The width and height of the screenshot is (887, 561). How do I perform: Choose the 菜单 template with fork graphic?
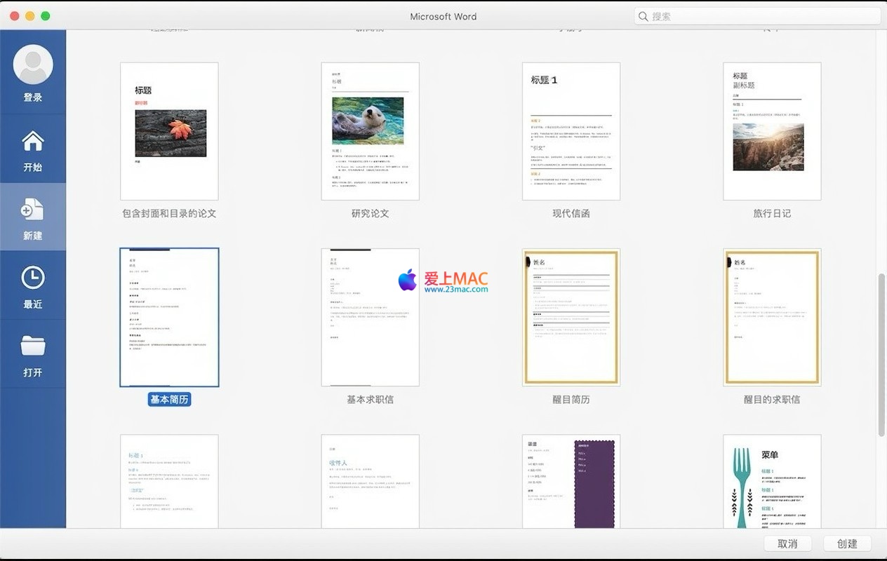[772, 481]
